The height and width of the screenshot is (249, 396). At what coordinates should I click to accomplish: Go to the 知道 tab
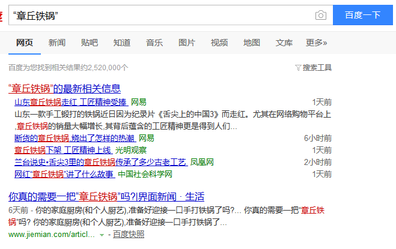pos(122,43)
